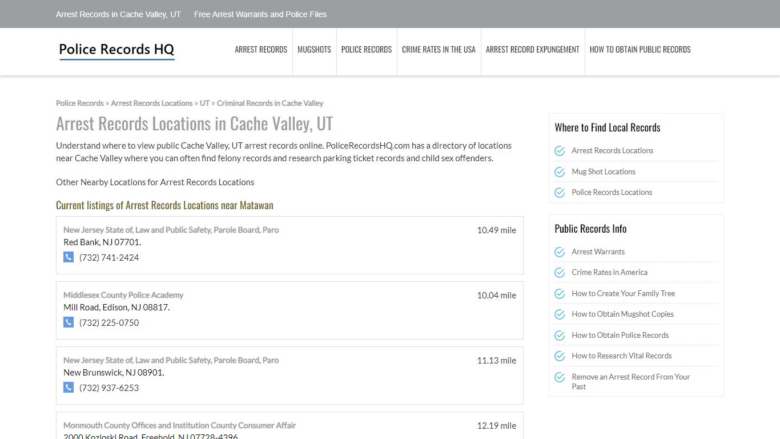Image resolution: width=780 pixels, height=439 pixels.
Task: Click the 11.13 mile distance text
Action: click(x=497, y=361)
